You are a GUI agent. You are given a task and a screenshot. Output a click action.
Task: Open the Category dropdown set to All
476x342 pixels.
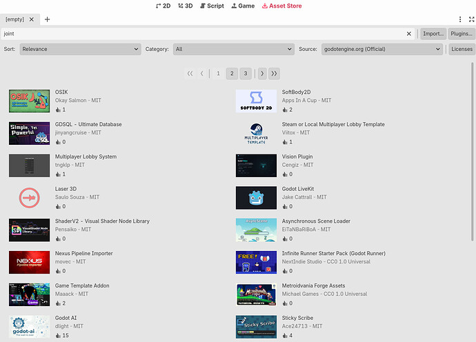pyautogui.click(x=234, y=49)
